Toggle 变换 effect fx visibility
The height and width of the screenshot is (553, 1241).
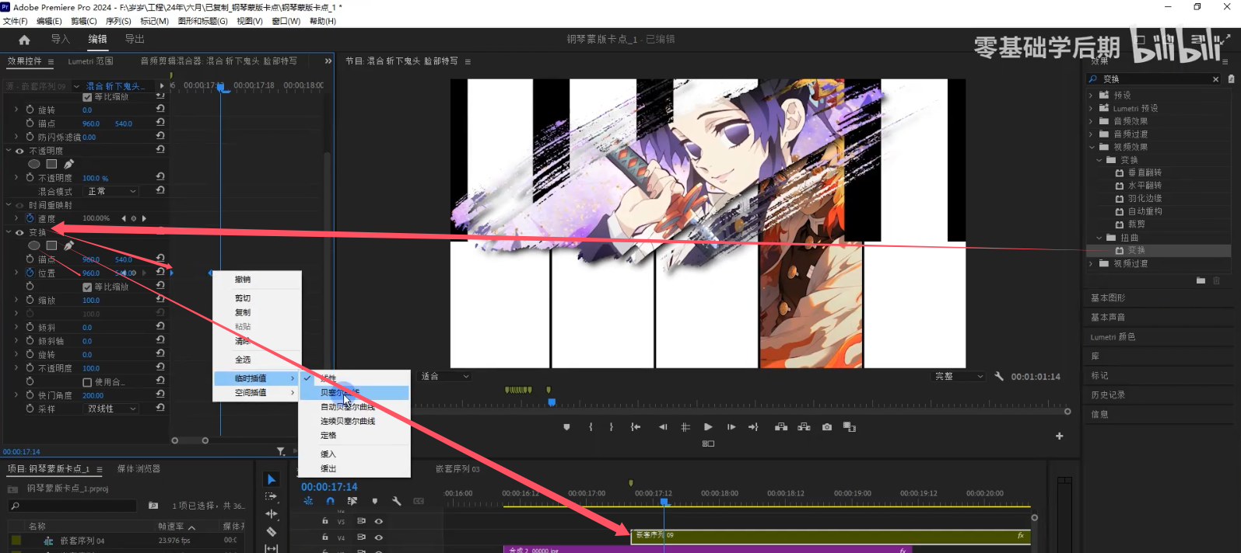click(x=19, y=232)
